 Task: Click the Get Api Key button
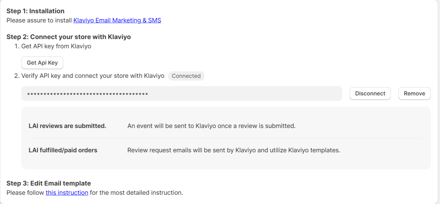[x=42, y=63]
